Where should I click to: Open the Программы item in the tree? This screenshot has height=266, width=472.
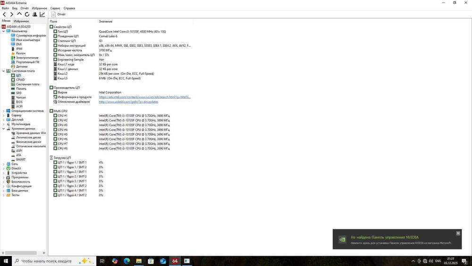[x=17, y=178]
